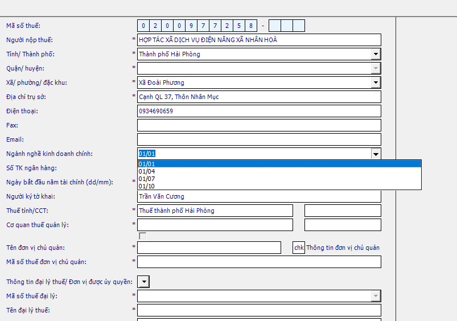Select 01/04 from the open dropdown list
The width and height of the screenshot is (457, 321).
[279, 171]
